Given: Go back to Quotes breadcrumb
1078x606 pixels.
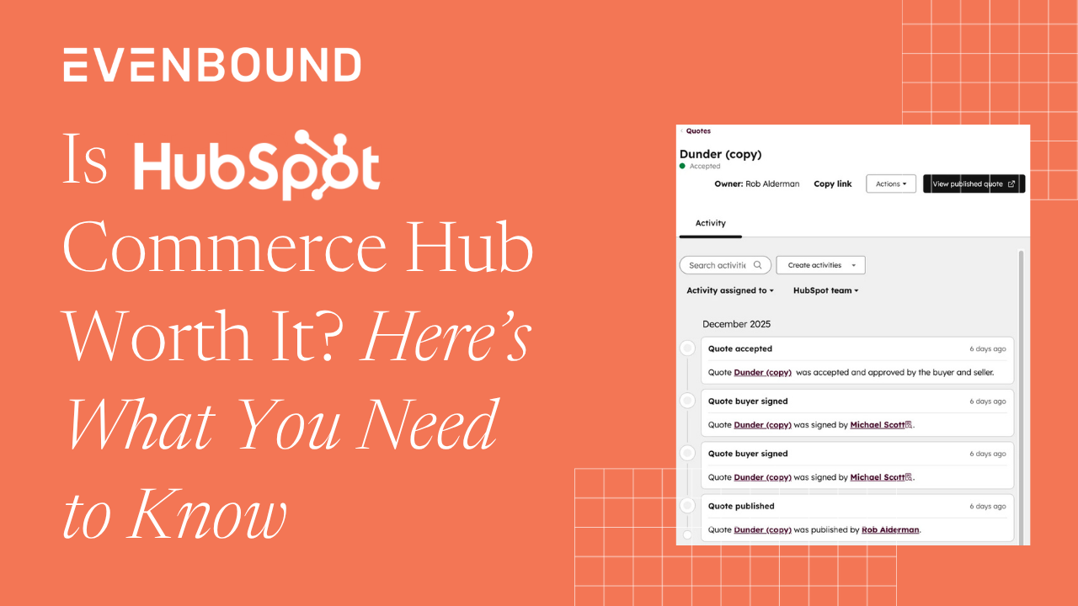Looking at the screenshot, I should [x=698, y=131].
